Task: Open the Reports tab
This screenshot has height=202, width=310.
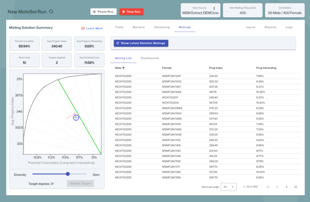Action: tap(270, 27)
